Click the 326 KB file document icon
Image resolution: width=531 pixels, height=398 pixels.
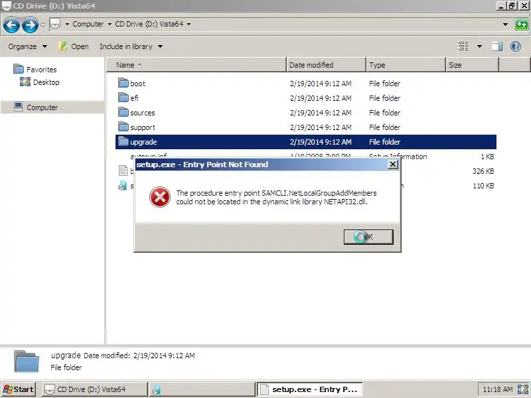tap(123, 170)
